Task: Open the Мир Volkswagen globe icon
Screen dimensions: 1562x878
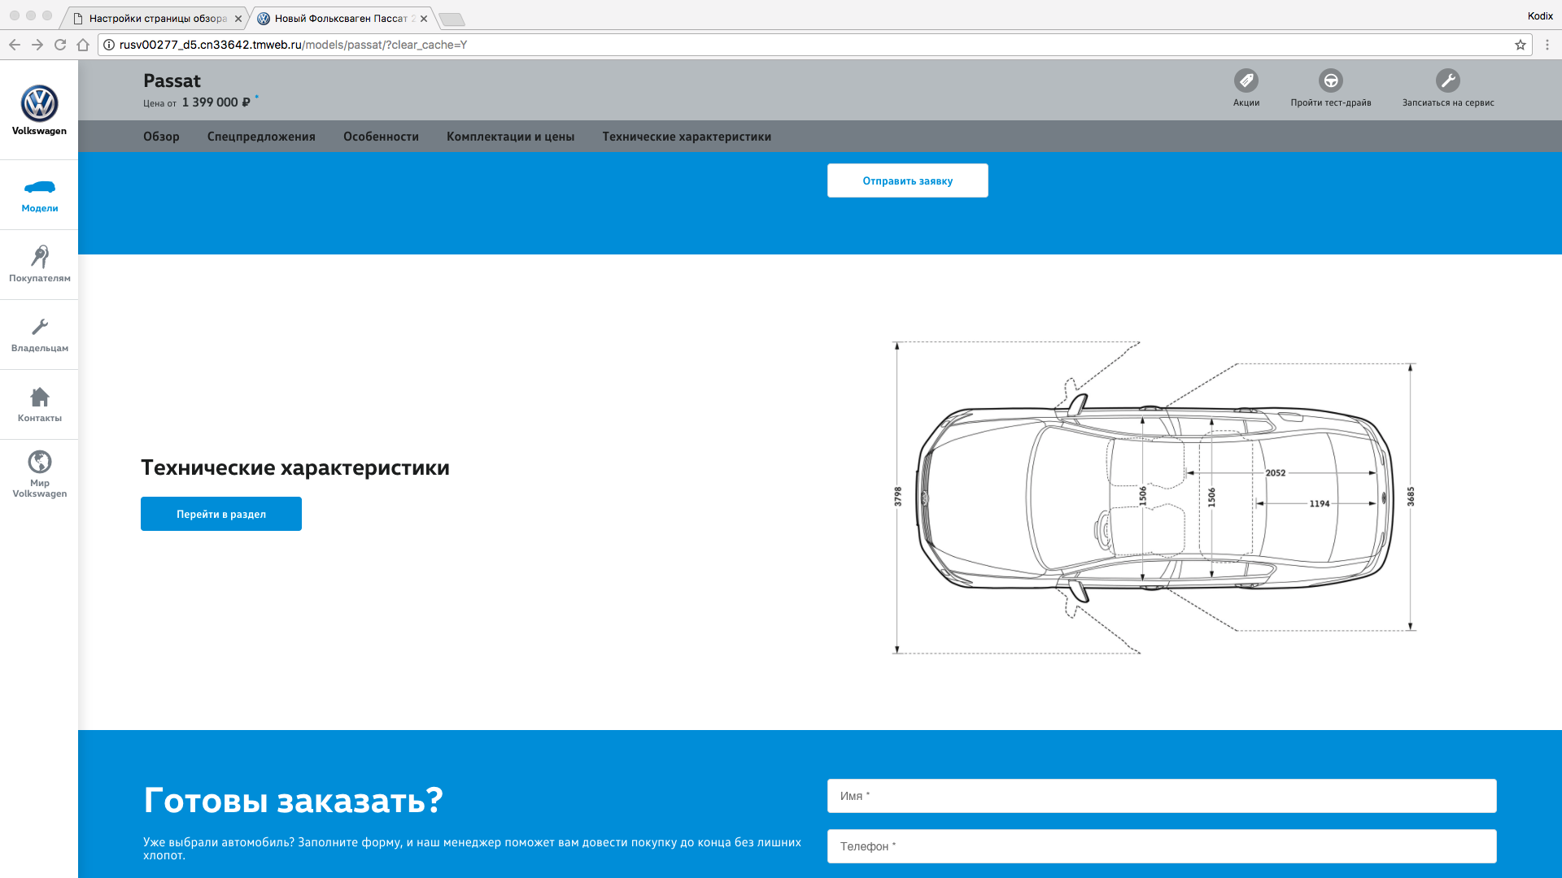Action: (x=39, y=462)
